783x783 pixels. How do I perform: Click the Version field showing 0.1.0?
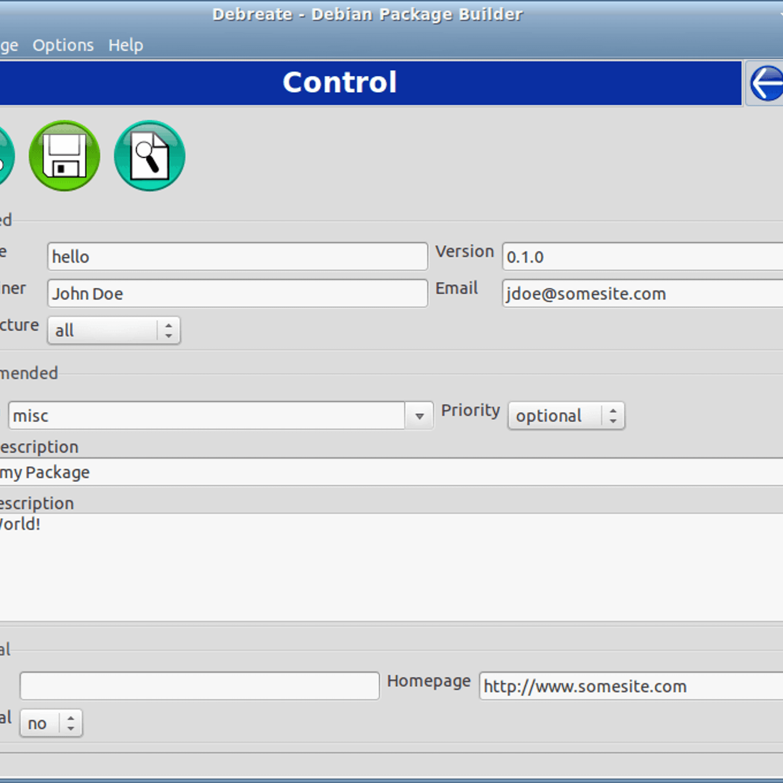point(643,256)
